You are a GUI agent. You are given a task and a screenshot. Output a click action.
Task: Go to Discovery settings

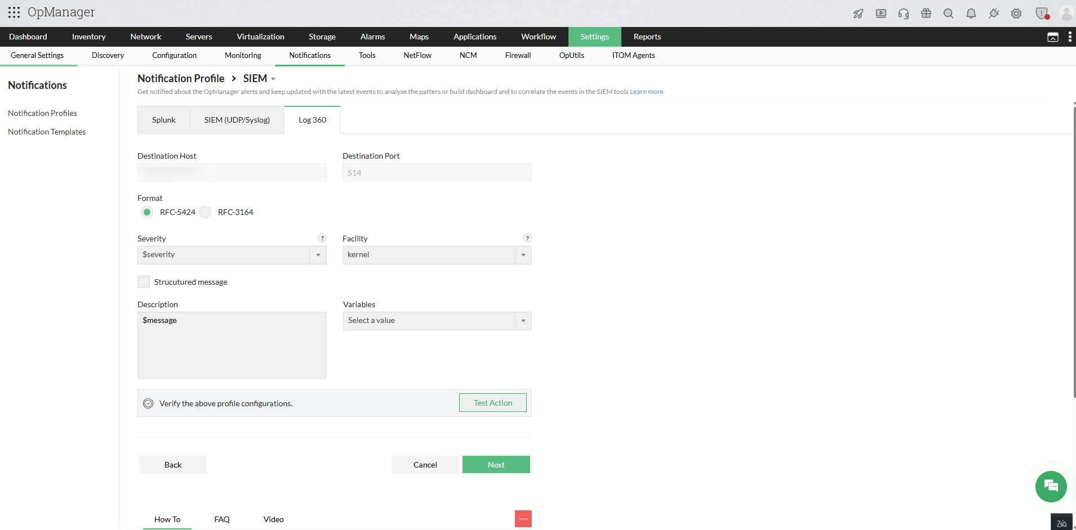(108, 55)
